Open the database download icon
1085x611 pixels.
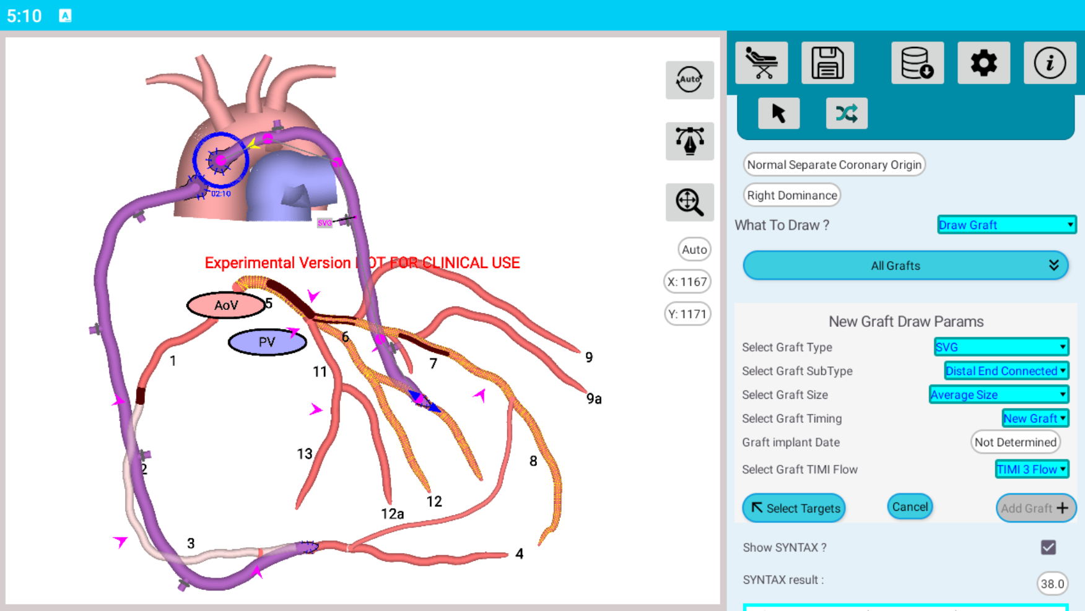click(x=917, y=63)
